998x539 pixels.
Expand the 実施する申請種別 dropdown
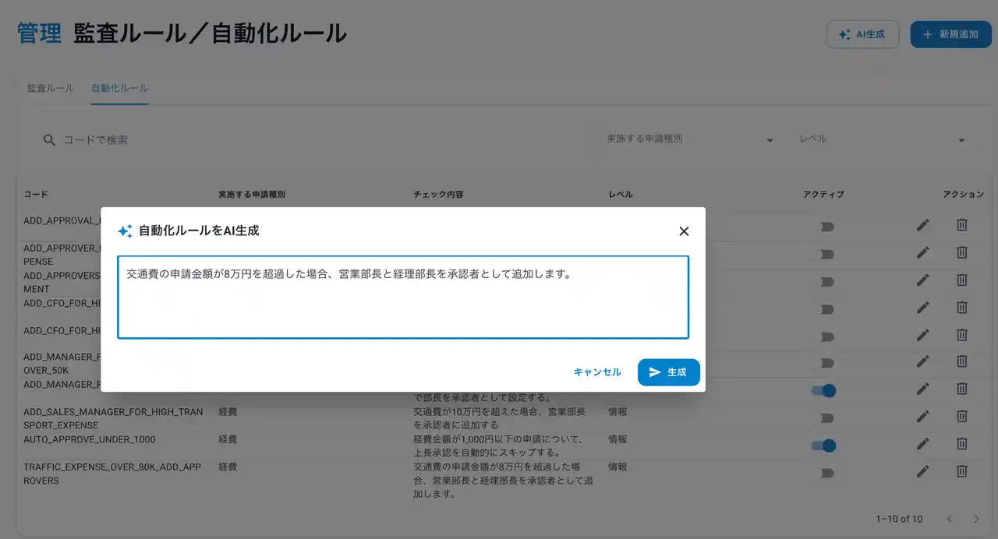click(x=690, y=139)
